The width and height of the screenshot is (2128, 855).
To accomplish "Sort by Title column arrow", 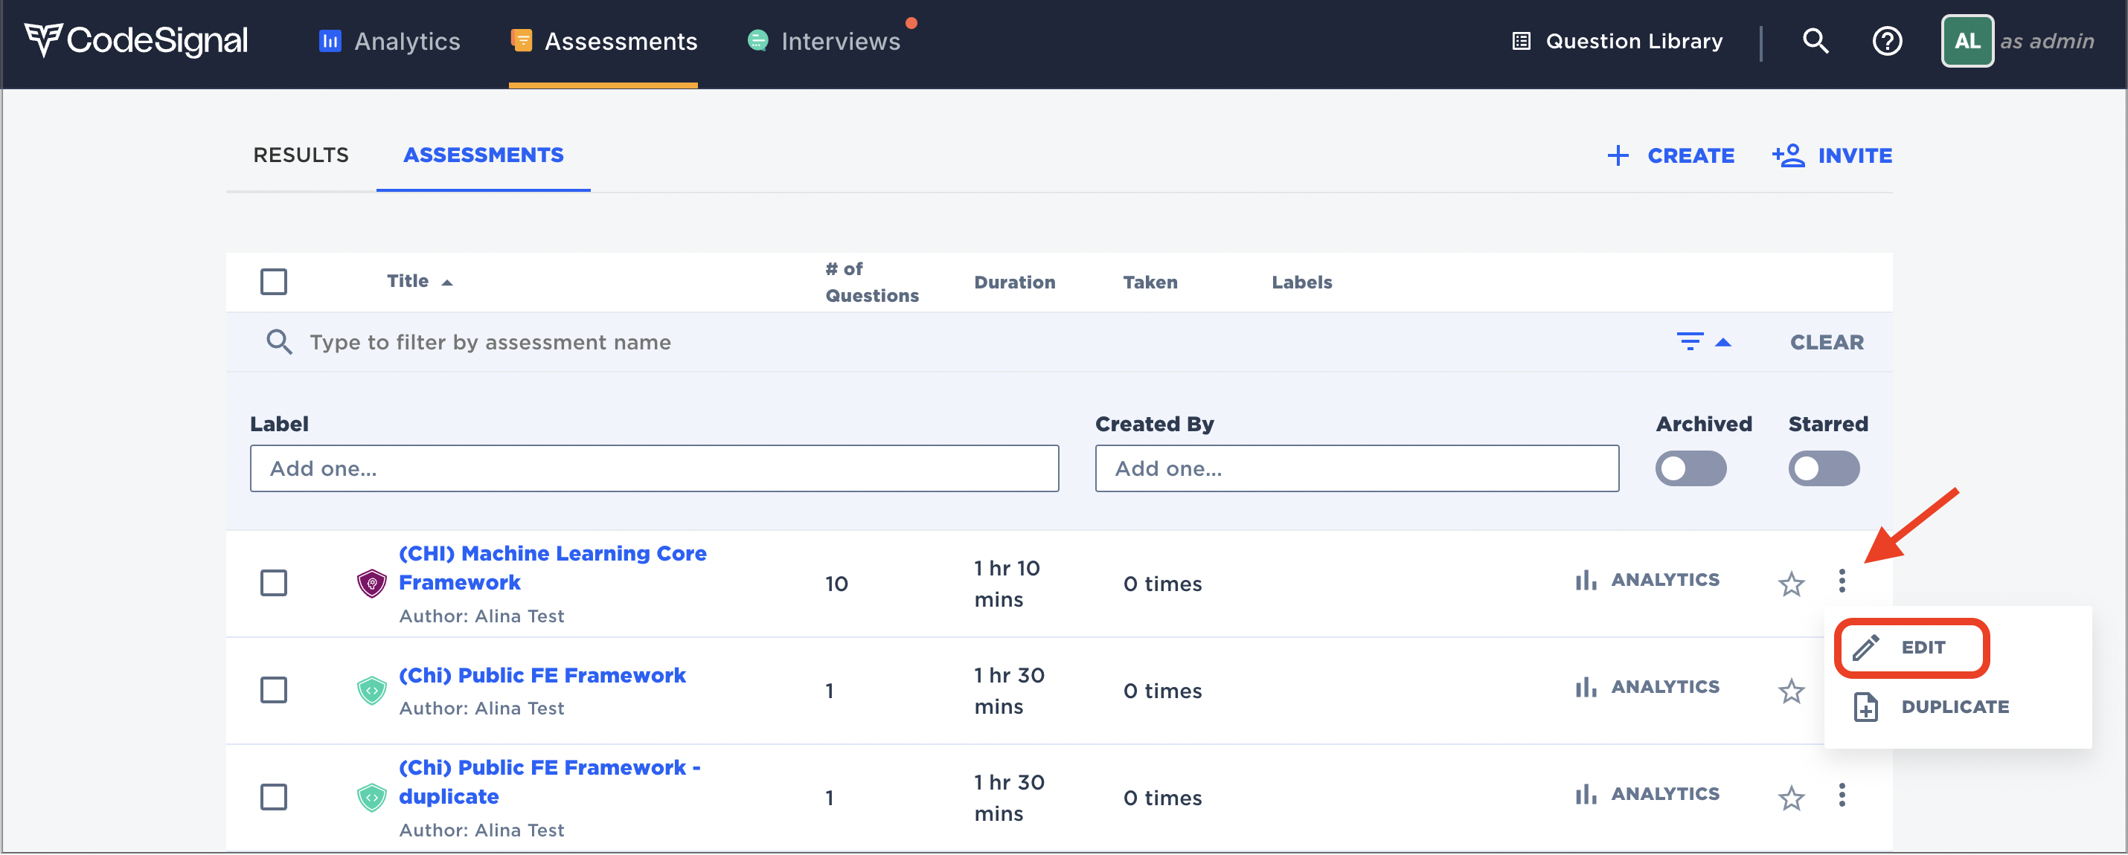I will click(x=447, y=283).
